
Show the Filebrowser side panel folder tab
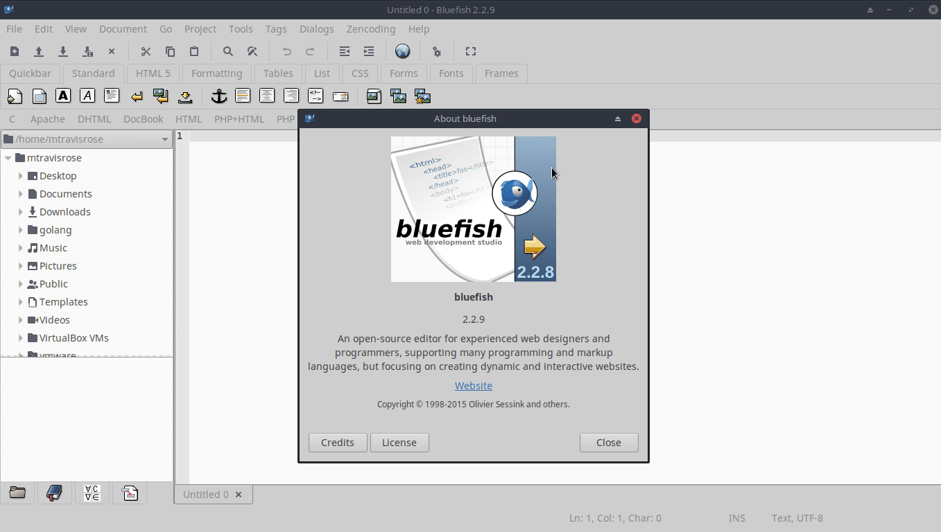pos(17,493)
